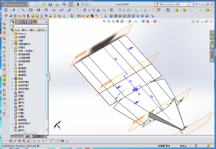Switch to the DisplayManager tab
This screenshot has height=149, width=216.
click(35, 22)
